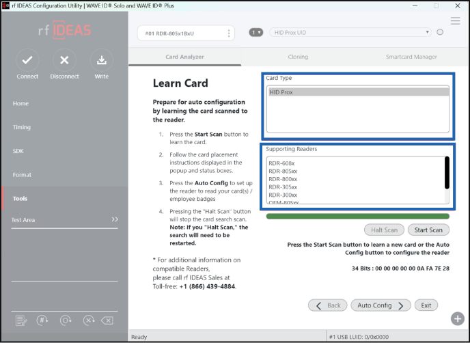
Task: Click the 34 Bits card data value
Action: pos(400,269)
